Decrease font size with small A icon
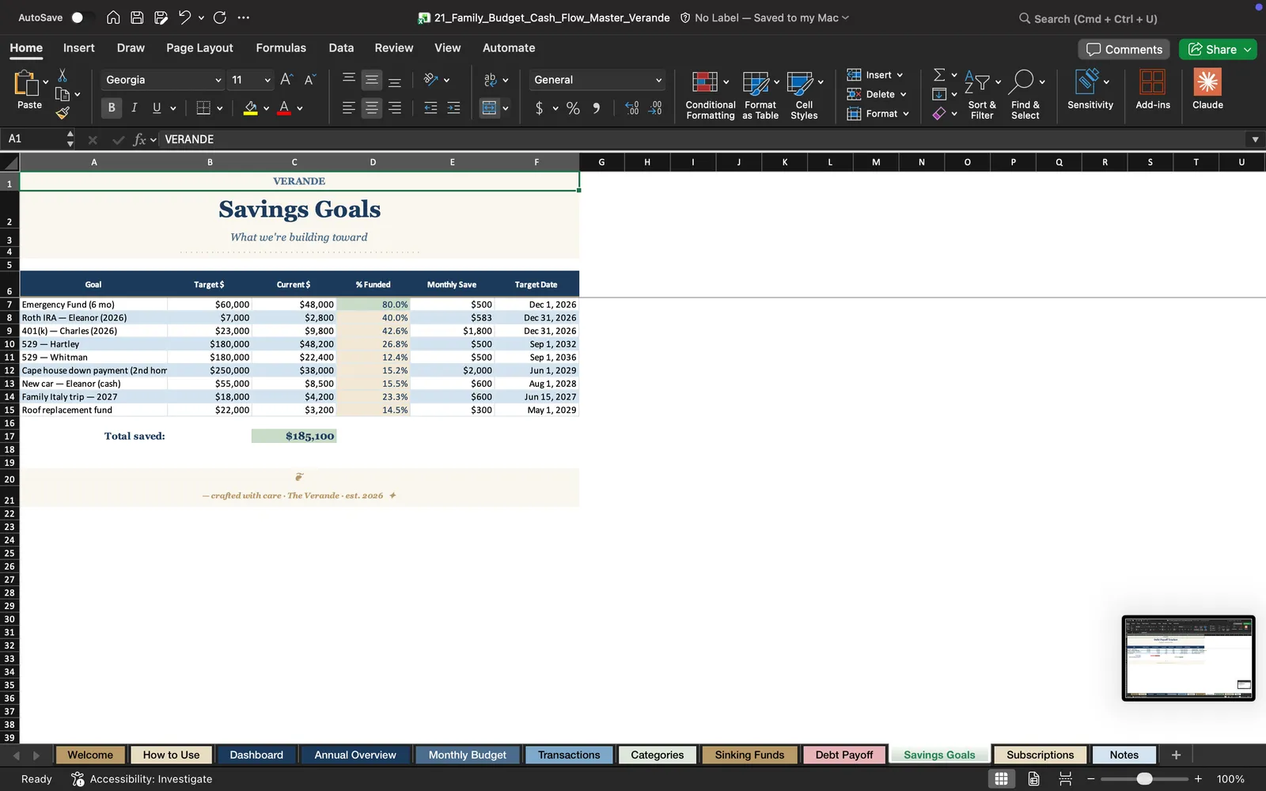The height and width of the screenshot is (791, 1266). click(x=309, y=79)
